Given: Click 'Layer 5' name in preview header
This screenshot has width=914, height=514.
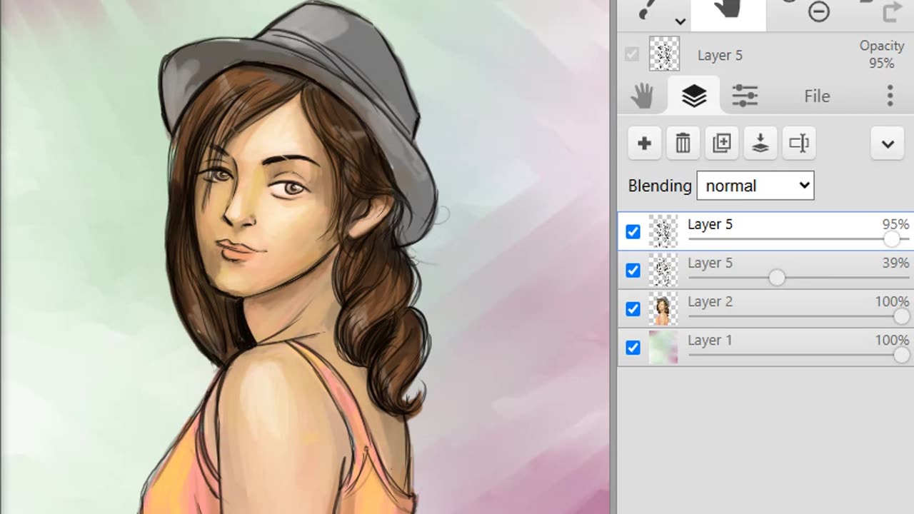Looking at the screenshot, I should 720,56.
